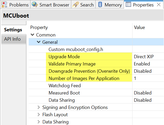Switch to the Smart Browser tab

[x=54, y=5]
